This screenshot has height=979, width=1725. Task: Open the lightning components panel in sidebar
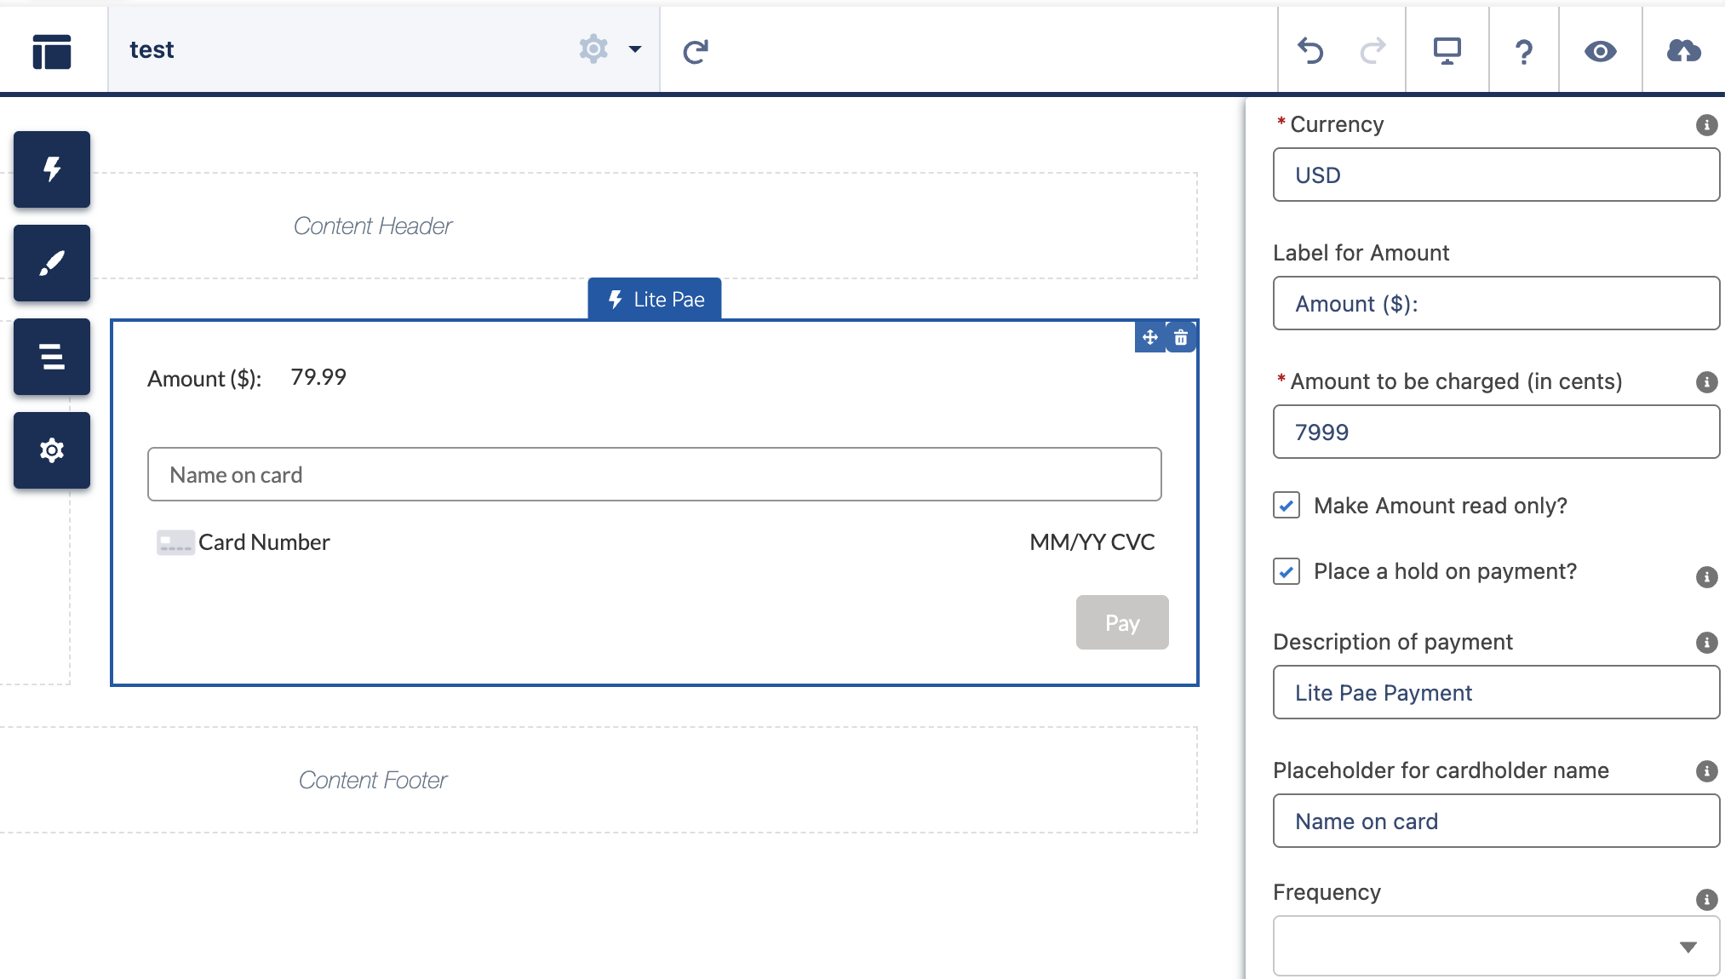(x=52, y=169)
